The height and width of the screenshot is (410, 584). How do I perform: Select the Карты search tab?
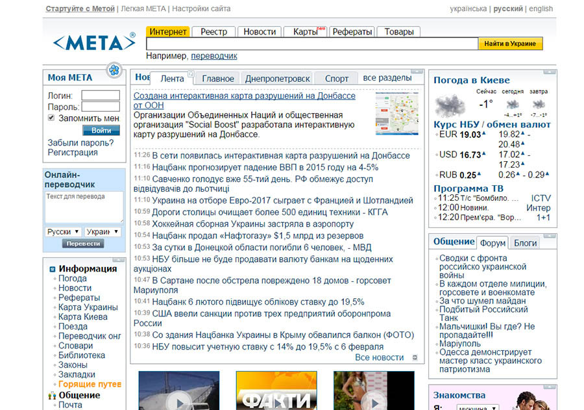(x=306, y=32)
